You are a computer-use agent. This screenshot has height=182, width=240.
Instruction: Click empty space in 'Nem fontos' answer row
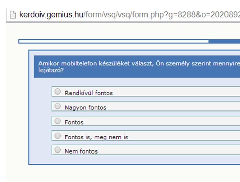168,150
